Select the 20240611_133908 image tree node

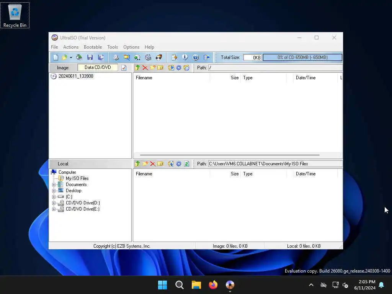point(76,76)
